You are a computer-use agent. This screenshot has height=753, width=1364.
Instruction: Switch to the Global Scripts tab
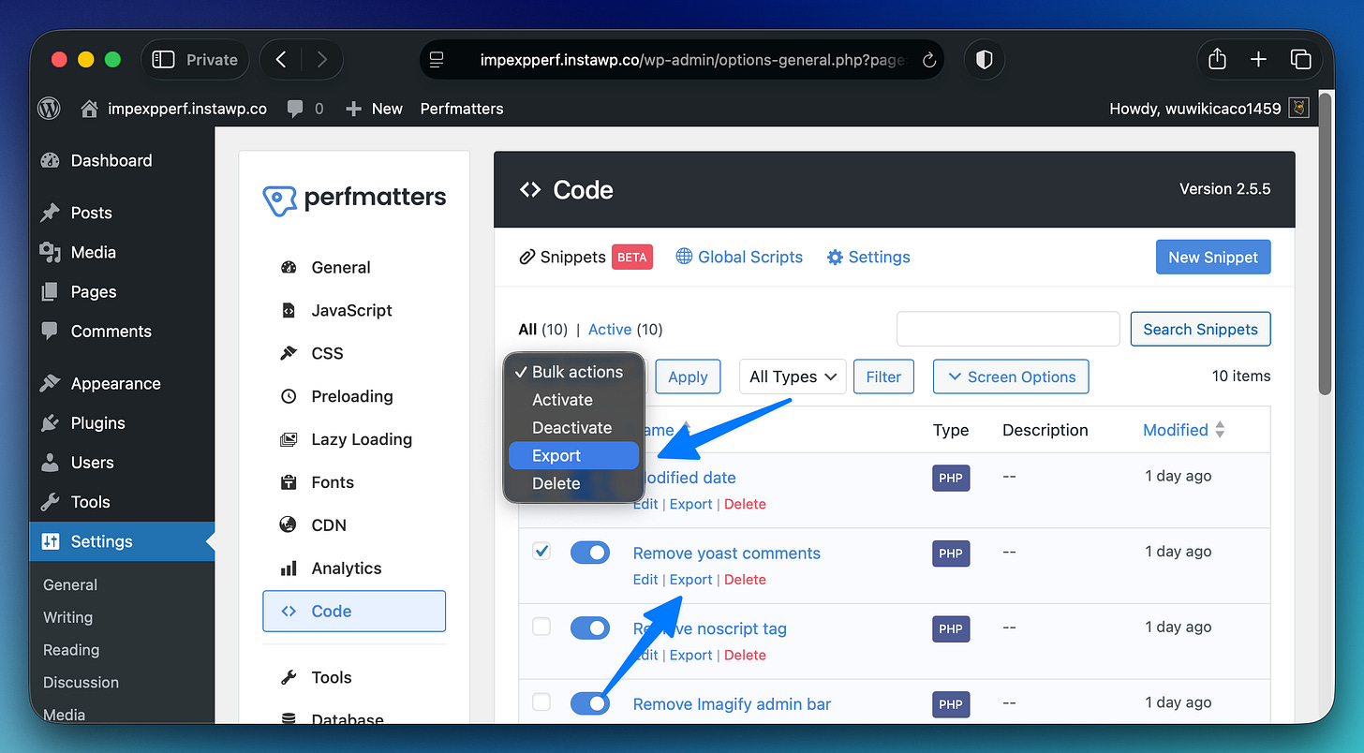click(749, 257)
